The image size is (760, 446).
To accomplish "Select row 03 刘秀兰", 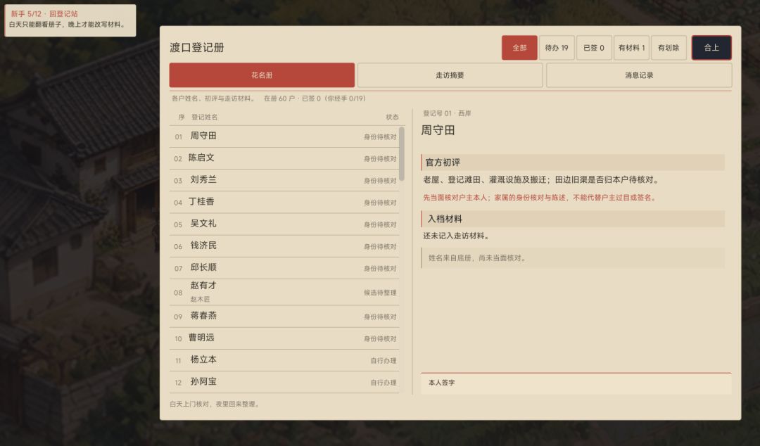I will click(x=284, y=180).
